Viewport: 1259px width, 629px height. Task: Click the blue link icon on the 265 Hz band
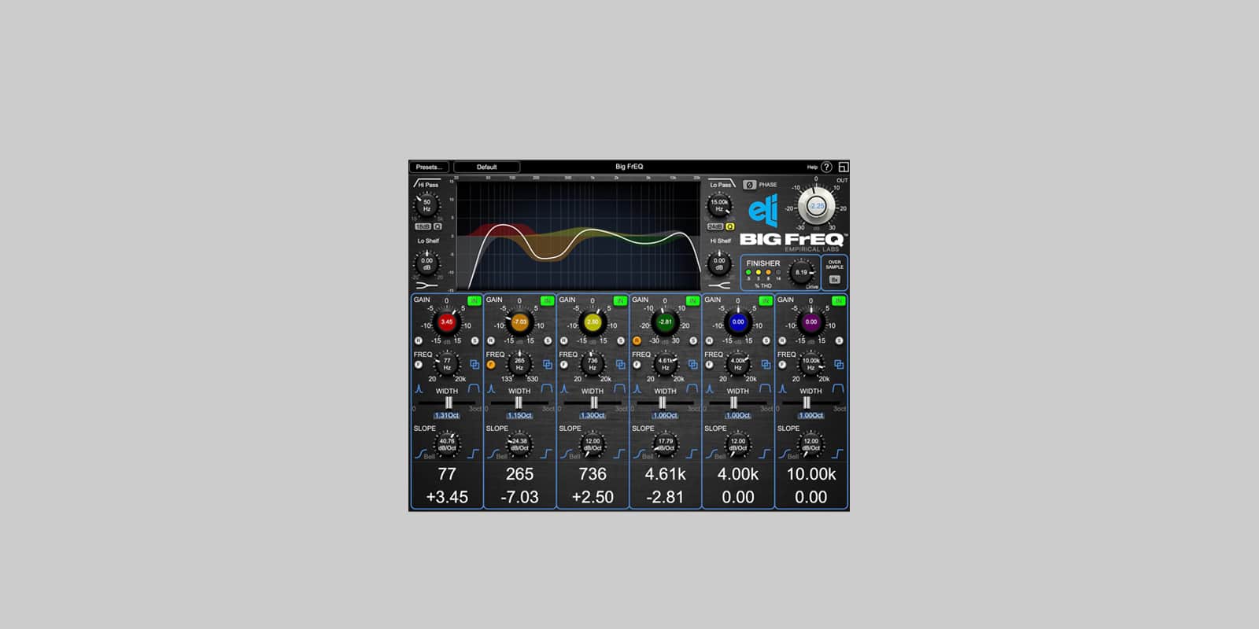click(548, 365)
